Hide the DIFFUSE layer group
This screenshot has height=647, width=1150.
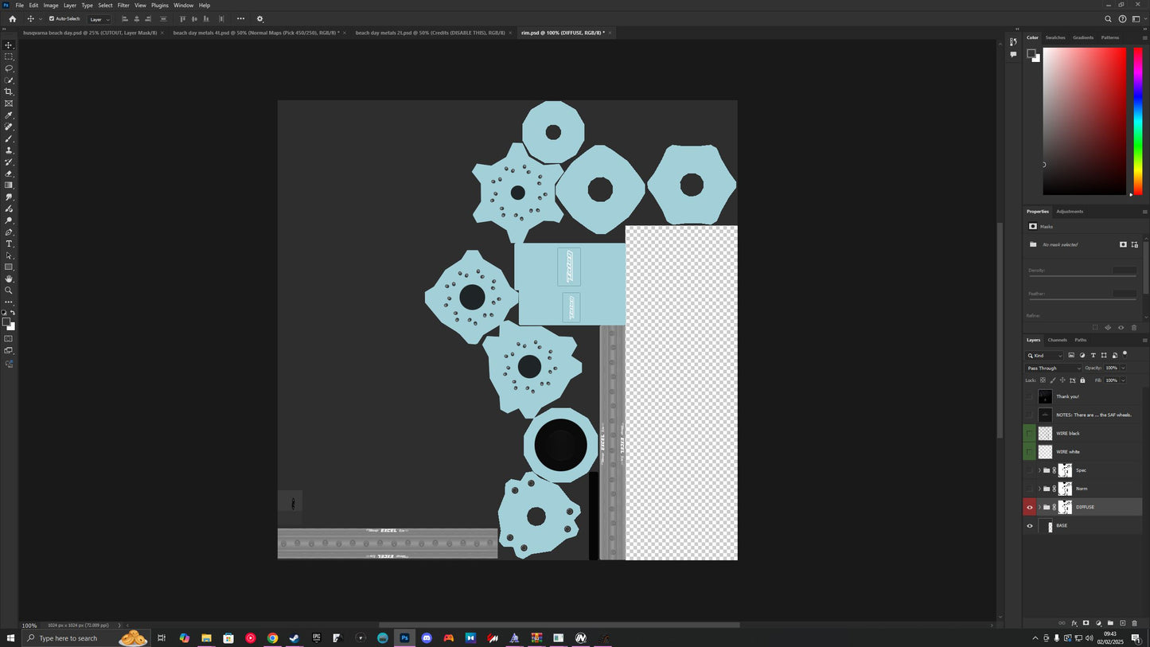[x=1029, y=507]
